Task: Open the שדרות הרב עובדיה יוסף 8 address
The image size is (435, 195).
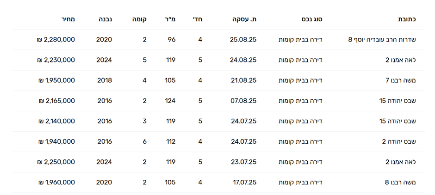Action: click(382, 40)
